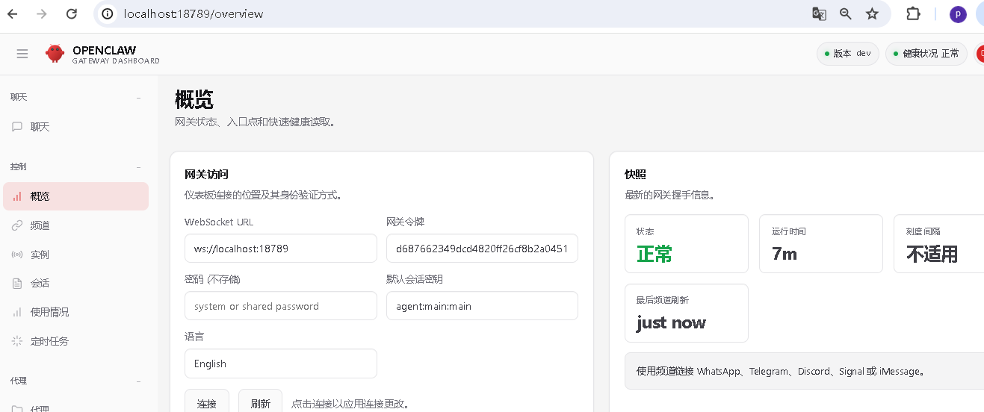
Task: Select 使用情况 in the sidebar
Action: [49, 312]
